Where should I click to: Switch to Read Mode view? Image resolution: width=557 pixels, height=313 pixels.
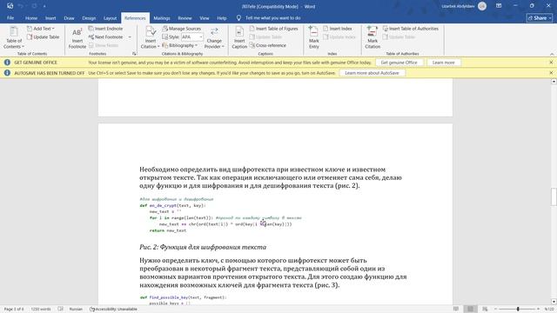[456, 310]
